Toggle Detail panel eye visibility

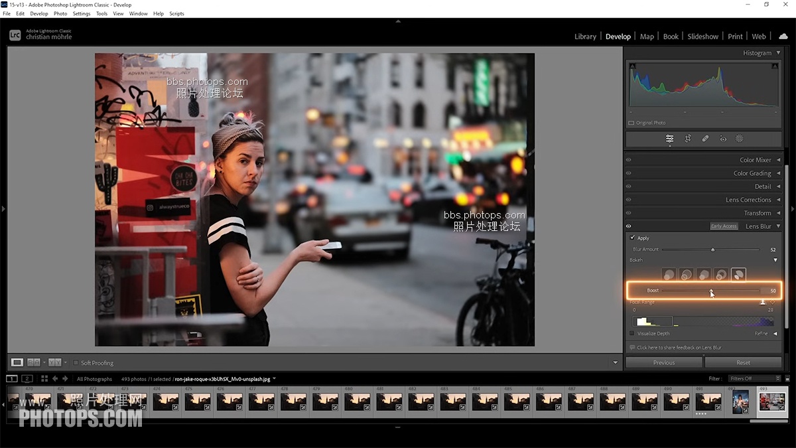click(629, 187)
